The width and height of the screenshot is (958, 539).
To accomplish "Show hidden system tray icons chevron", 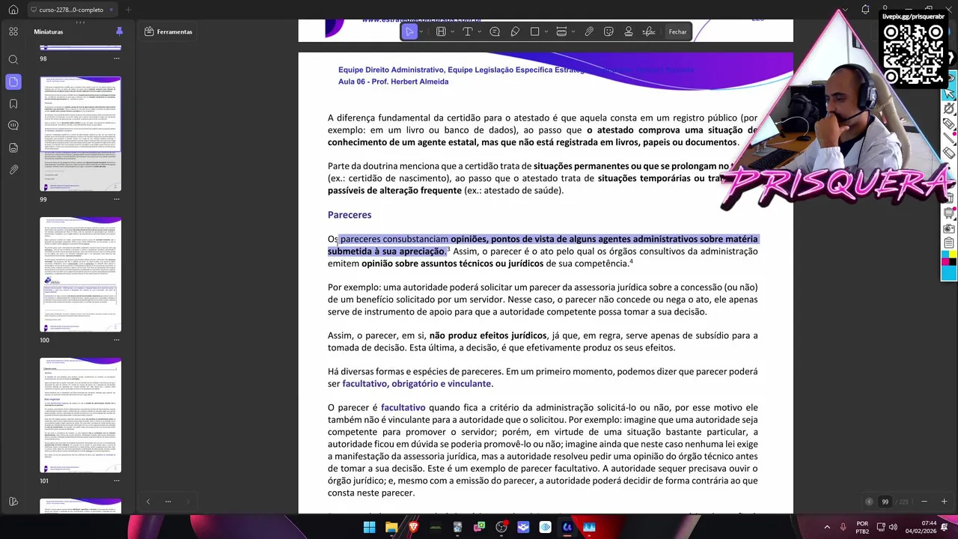I will tap(827, 527).
